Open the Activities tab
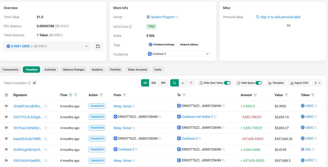Image resolution: width=328 pixels, height=167 pixels. pyautogui.click(x=50, y=70)
